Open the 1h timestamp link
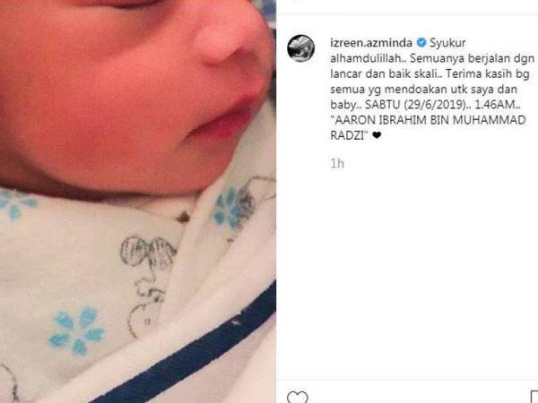538x403 pixels. click(337, 164)
